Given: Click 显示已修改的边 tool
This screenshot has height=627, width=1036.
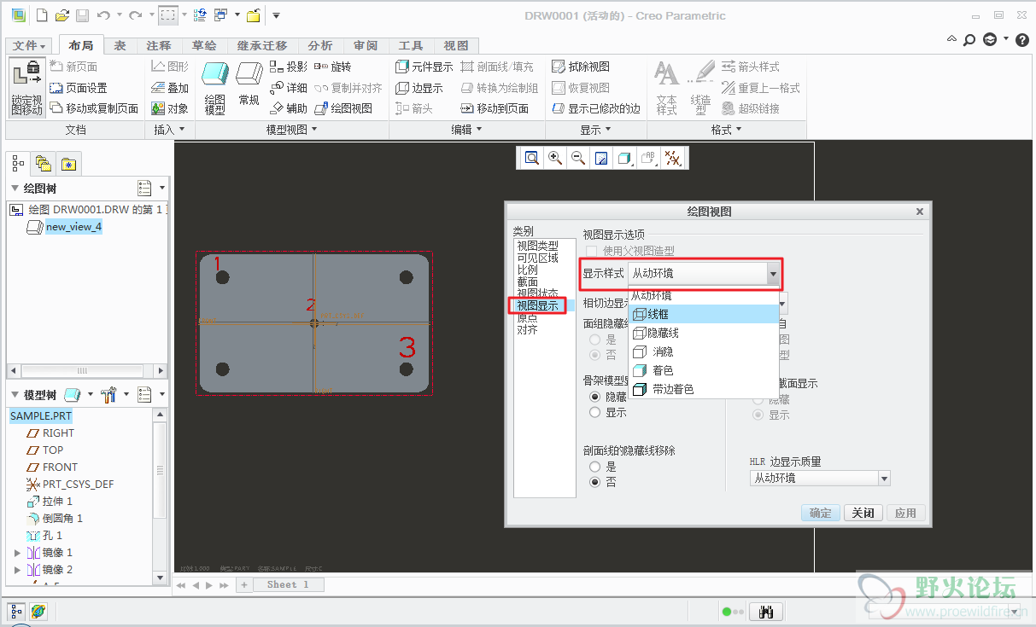Looking at the screenshot, I should pos(595,108).
